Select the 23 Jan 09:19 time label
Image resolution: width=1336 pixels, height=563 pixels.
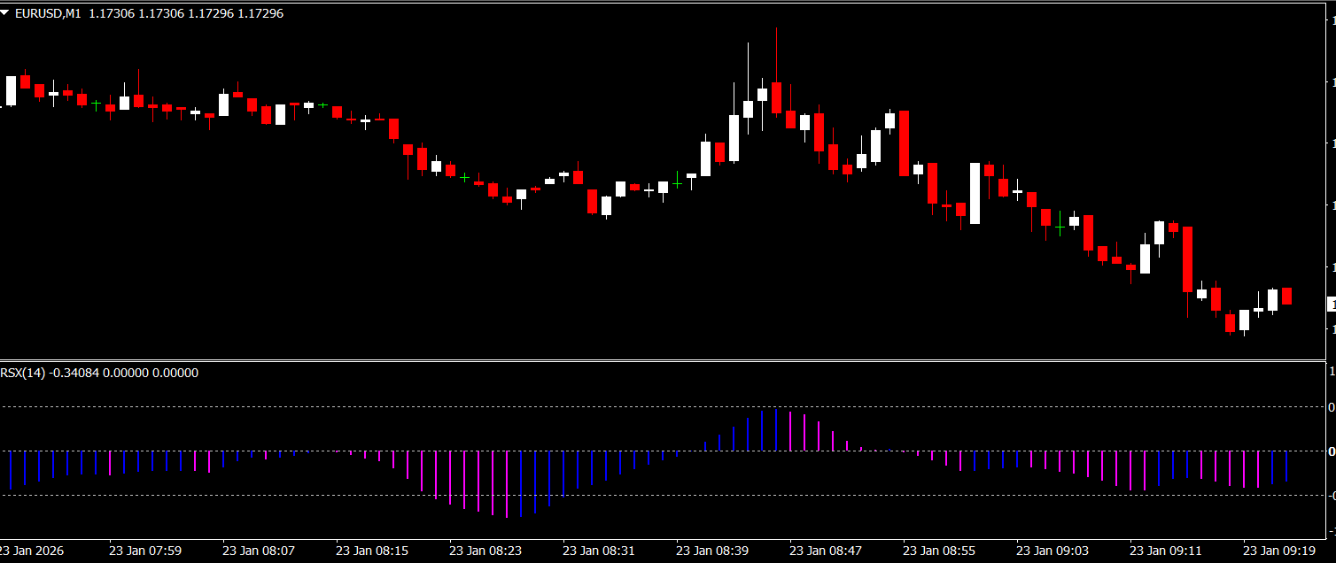[1279, 551]
